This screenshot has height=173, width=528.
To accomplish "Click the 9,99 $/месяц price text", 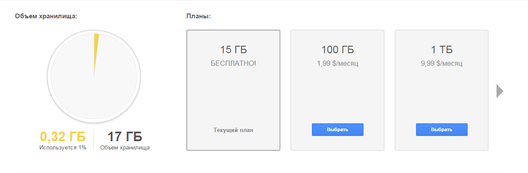I will coord(442,64).
